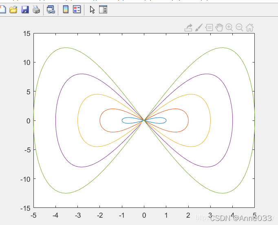Select the pan hand tool

click(219, 27)
